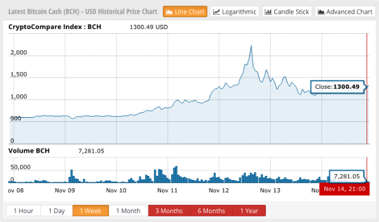Click the 7,281.05 volume value beside Volume BCH
The height and width of the screenshot is (222, 379).
pyautogui.click(x=91, y=151)
